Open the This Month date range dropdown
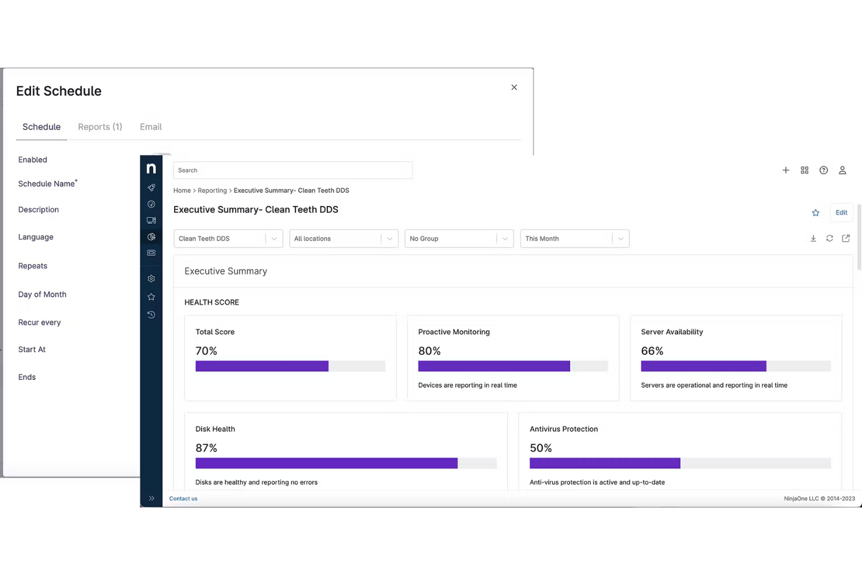862x575 pixels. 575,238
